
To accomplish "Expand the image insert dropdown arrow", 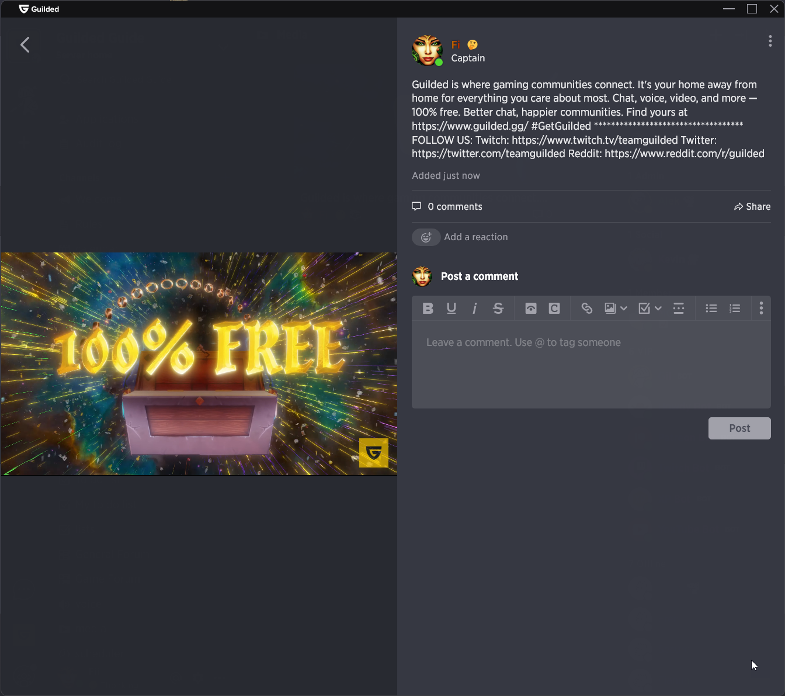I will pos(624,309).
